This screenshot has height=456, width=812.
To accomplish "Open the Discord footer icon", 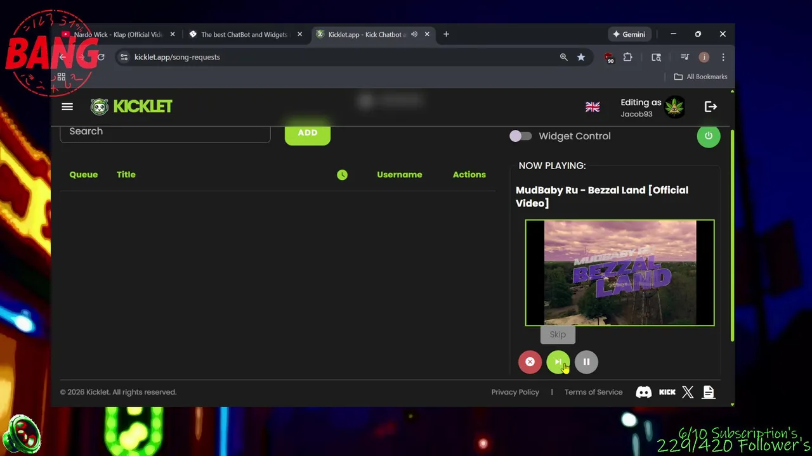I will 644,392.
